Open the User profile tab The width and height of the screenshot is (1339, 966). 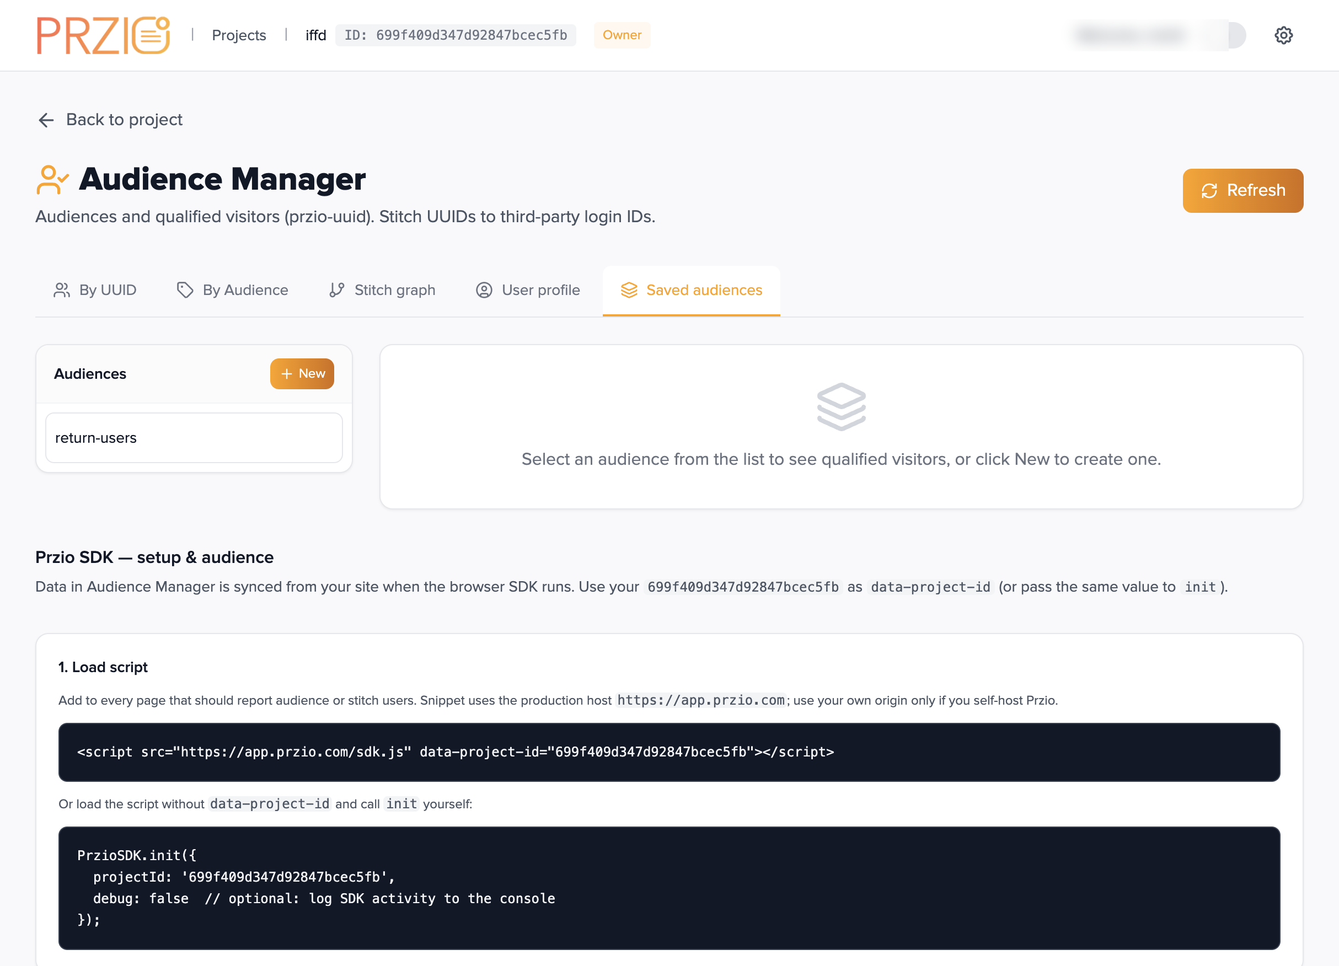(528, 291)
